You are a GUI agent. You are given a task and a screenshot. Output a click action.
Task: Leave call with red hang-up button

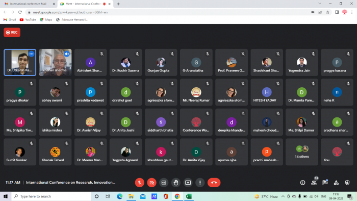coord(214,183)
